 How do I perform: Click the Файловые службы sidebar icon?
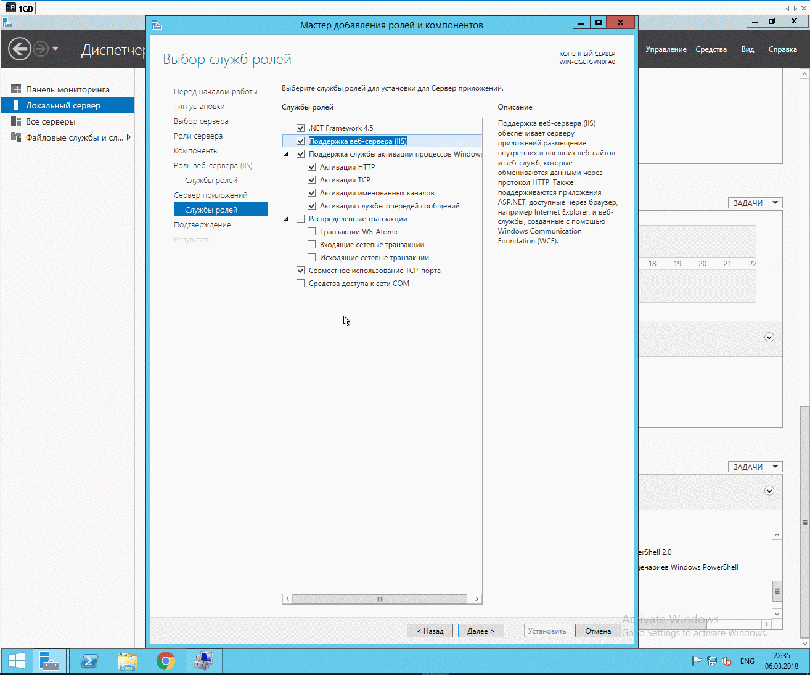(16, 137)
